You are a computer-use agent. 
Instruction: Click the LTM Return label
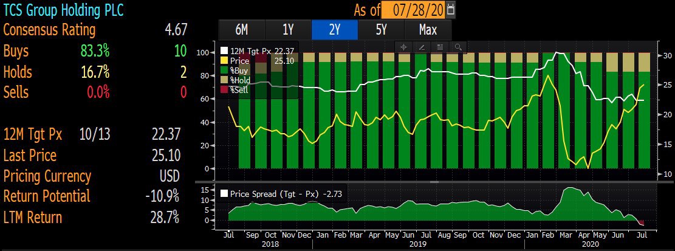pyautogui.click(x=33, y=218)
